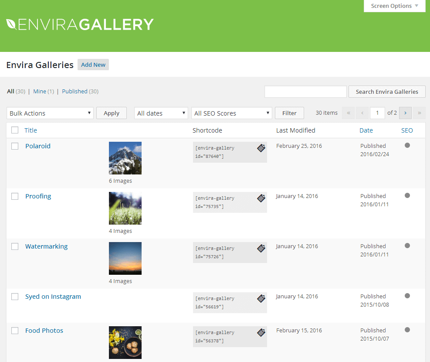The height and width of the screenshot is (362, 430).
Task: Check the Proofing gallery checkbox
Action: tap(15, 196)
